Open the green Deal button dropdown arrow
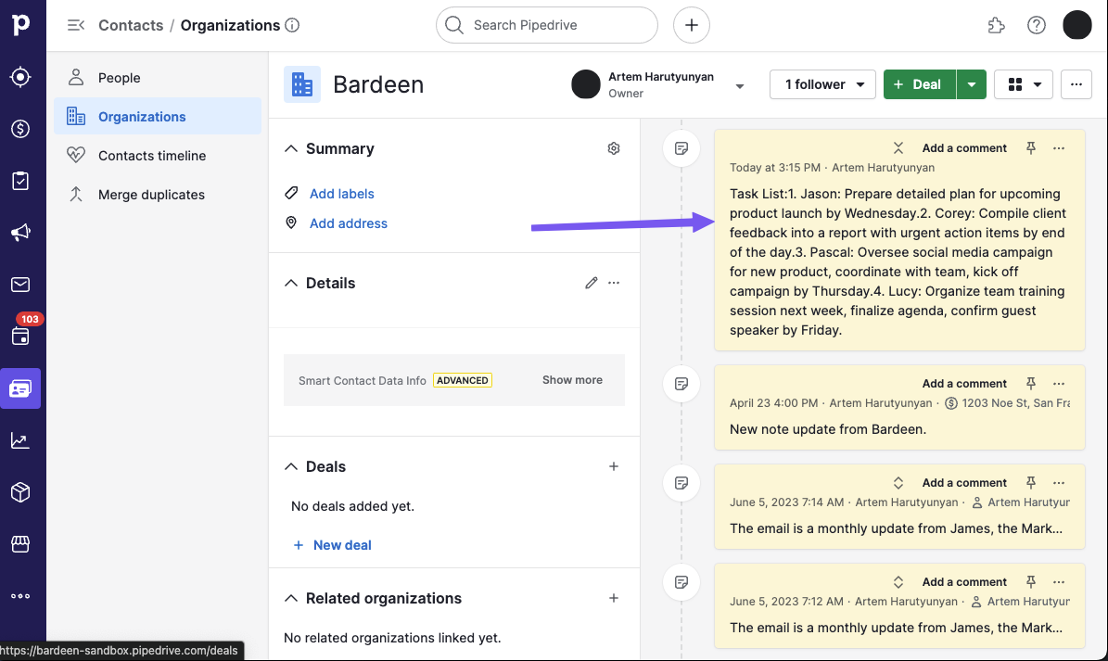1108x661 pixels. [972, 84]
